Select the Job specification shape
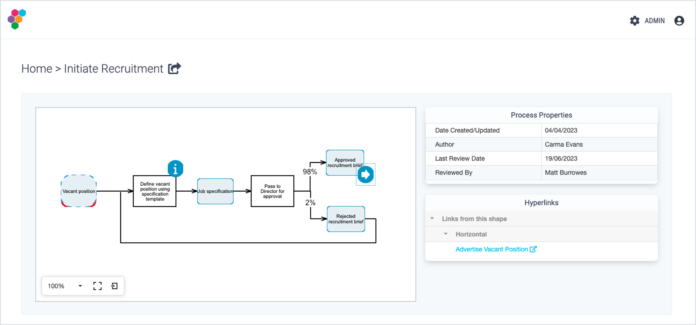The height and width of the screenshot is (325, 696). 215,191
